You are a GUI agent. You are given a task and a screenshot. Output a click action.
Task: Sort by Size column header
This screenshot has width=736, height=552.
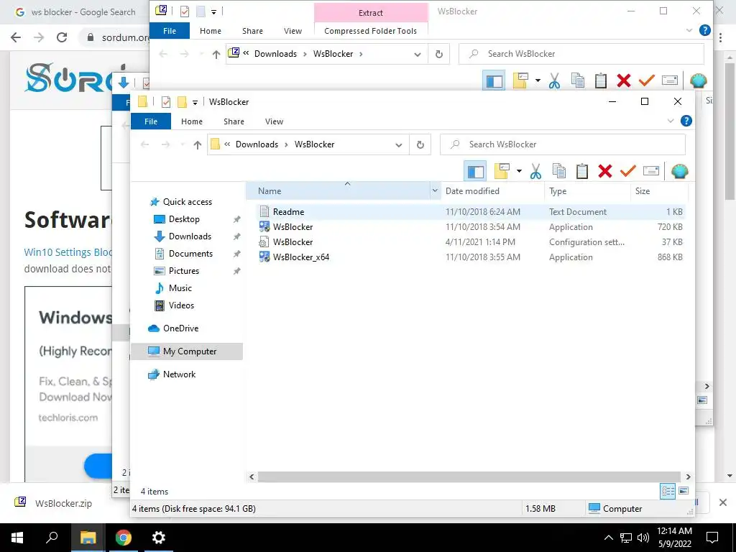[659, 191]
